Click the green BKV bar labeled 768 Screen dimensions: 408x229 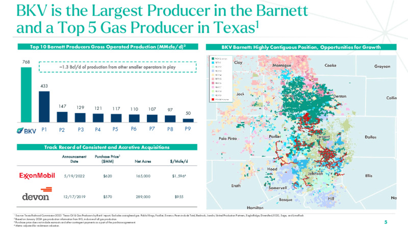(26, 95)
